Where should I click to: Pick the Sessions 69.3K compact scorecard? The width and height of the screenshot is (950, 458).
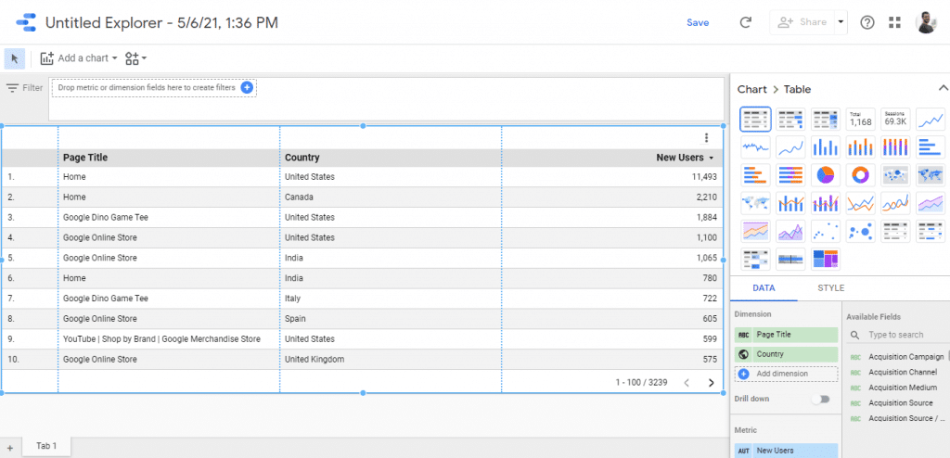pyautogui.click(x=895, y=120)
